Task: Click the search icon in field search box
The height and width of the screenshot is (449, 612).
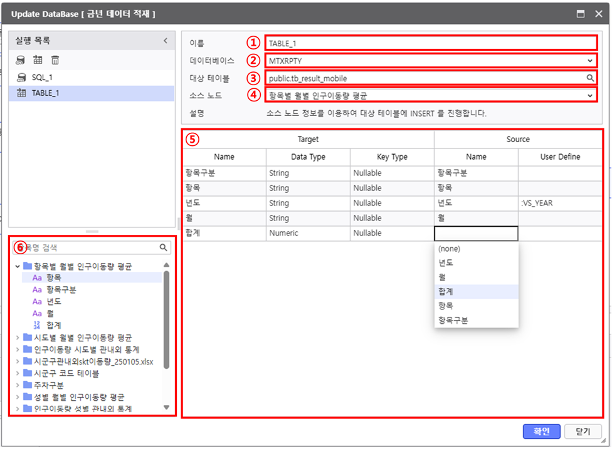Action: coord(163,247)
